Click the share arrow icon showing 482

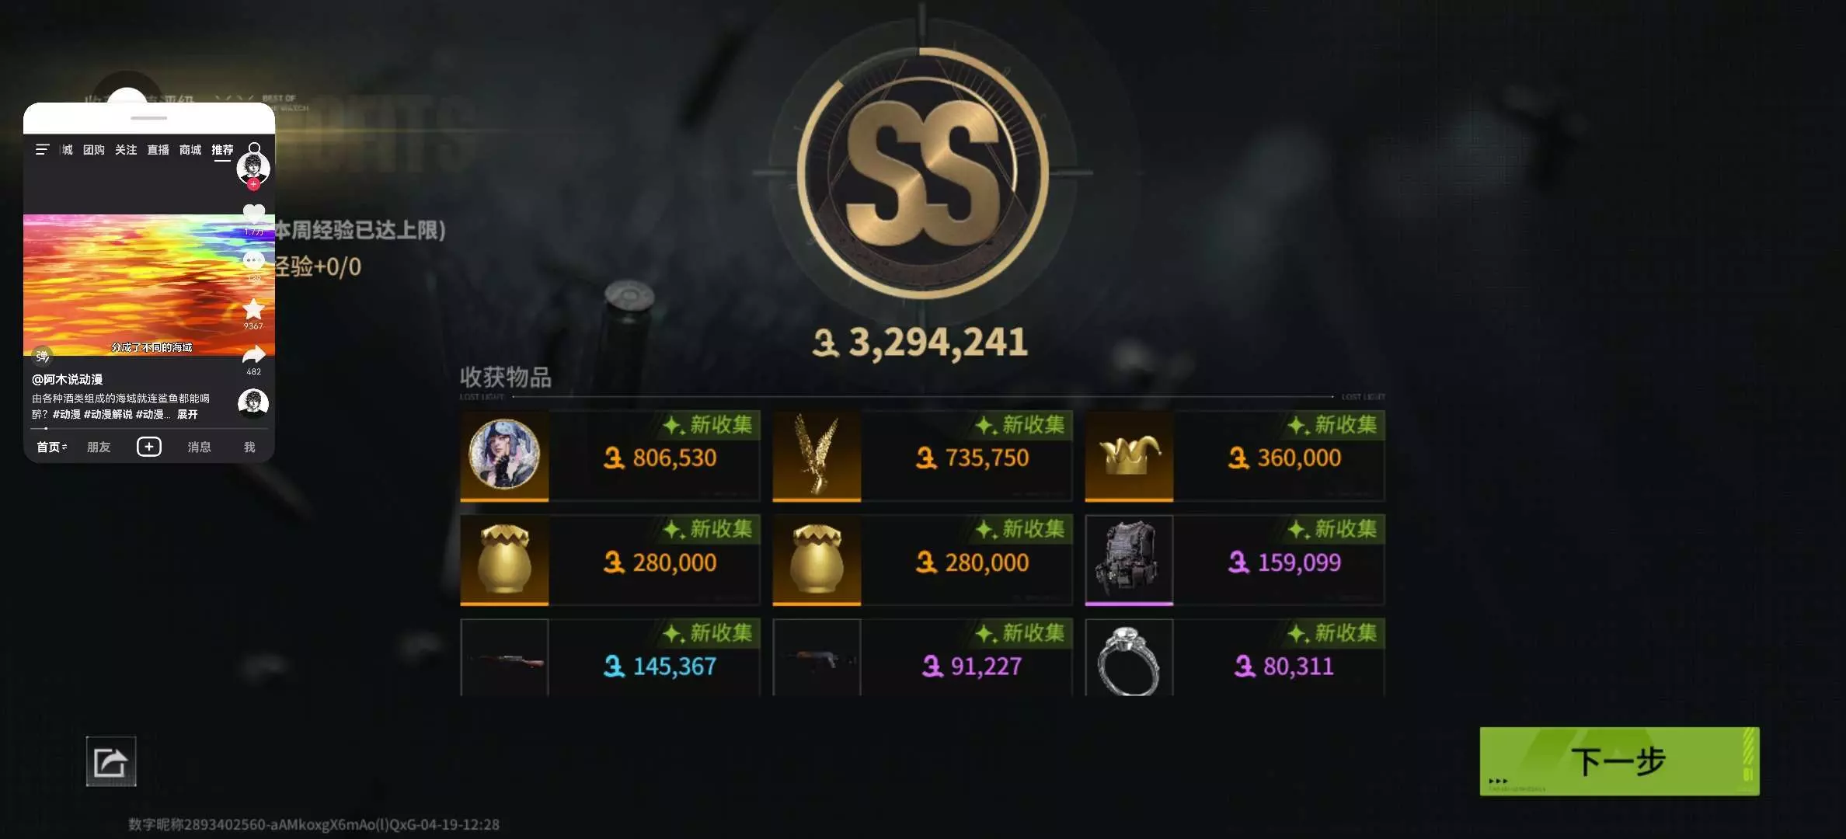point(254,356)
